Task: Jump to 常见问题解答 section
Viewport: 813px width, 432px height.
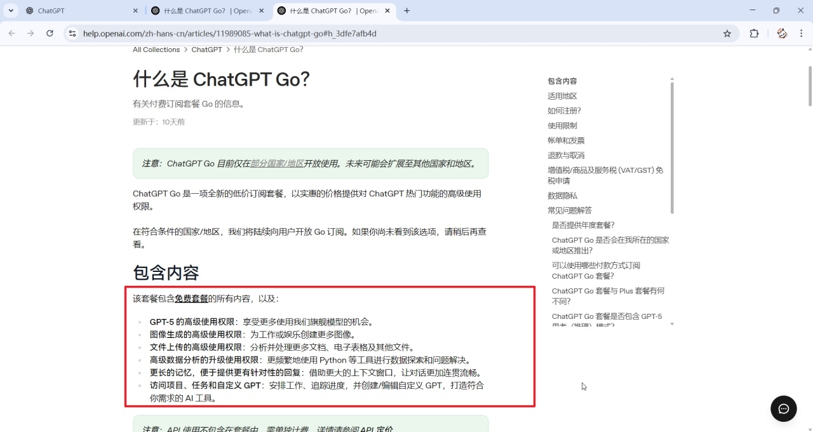Action: click(570, 210)
